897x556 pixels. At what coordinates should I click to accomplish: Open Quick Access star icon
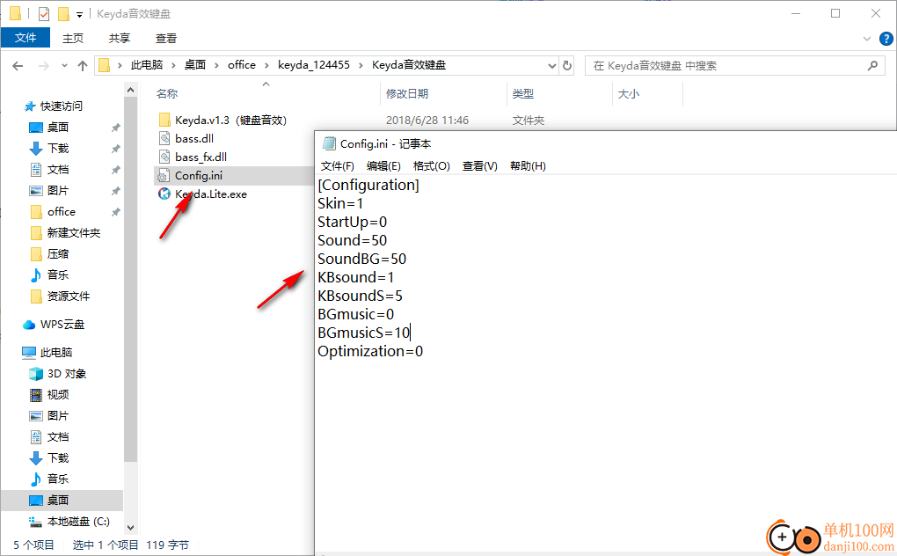coord(30,106)
